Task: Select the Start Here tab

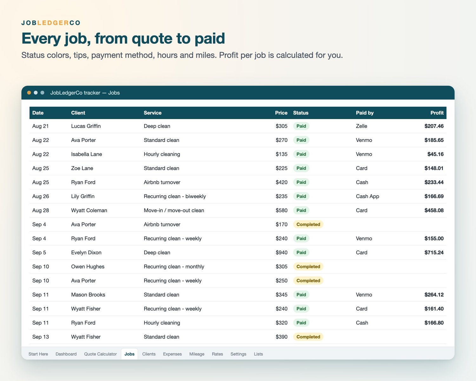Action: [x=38, y=354]
